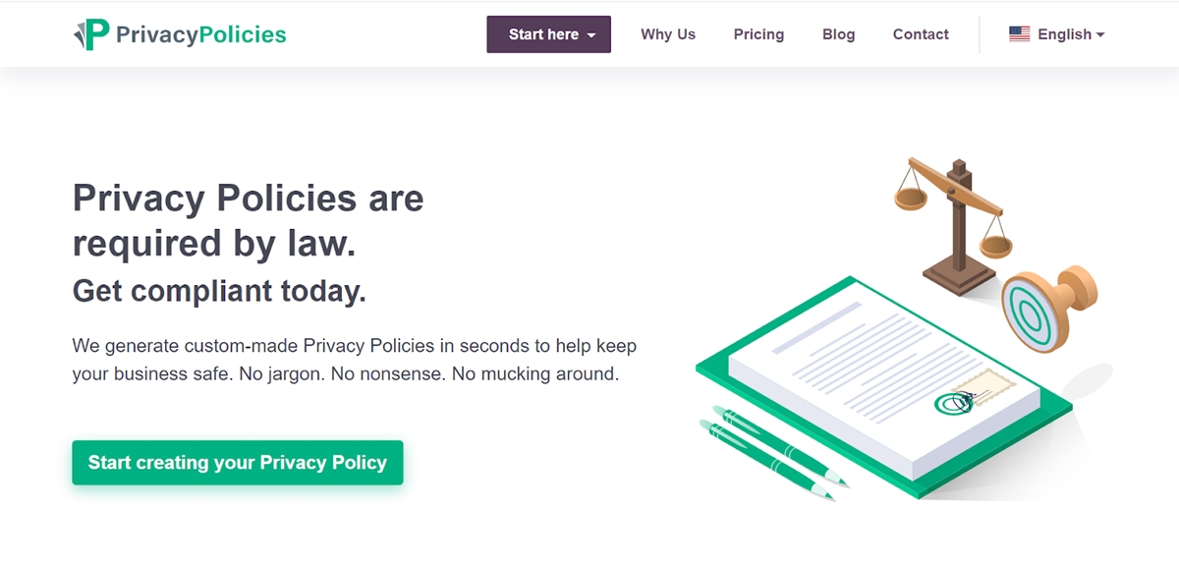The width and height of the screenshot is (1179, 568).
Task: Open the Contact page
Action: [x=921, y=34]
